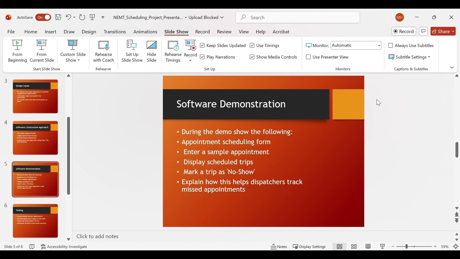Click the Record button near Share

click(x=404, y=31)
